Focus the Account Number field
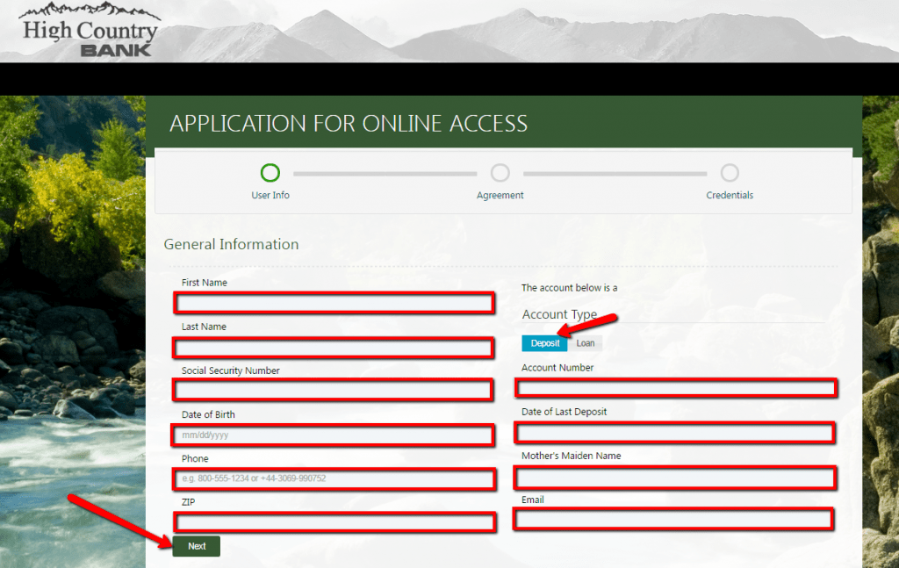 (676, 388)
